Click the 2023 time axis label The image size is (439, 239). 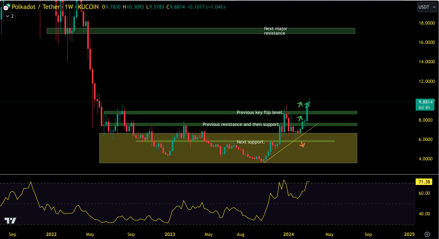click(x=170, y=234)
